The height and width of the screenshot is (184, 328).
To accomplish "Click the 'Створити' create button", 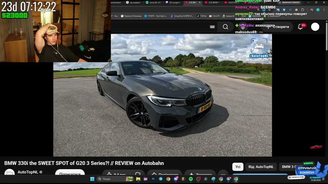I will [278, 27].
